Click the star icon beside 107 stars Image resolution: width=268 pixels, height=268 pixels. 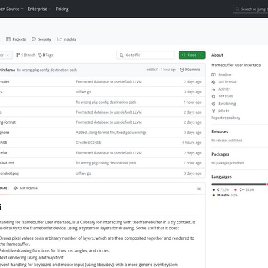click(213, 96)
